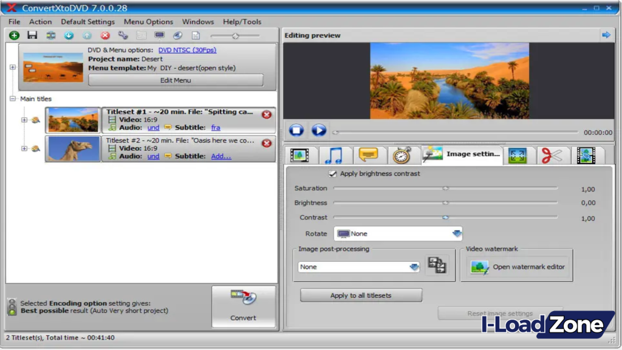Open the watermark editor

pos(516,267)
